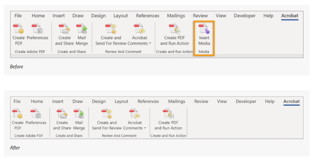This screenshot has width=314, height=161.
Task: Click Create PDF and Run Action in After ribbon
Action: pos(168,120)
